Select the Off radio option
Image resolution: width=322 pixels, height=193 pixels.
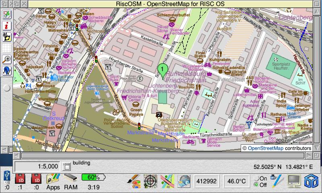[x=256, y=185]
